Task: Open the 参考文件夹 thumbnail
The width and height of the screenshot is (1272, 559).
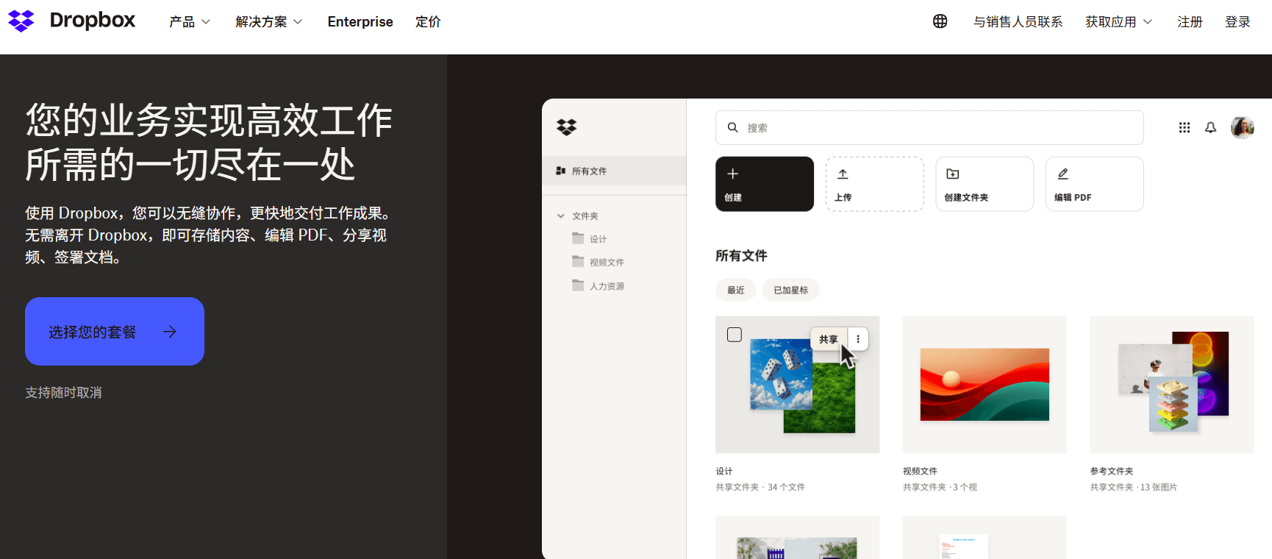Action: 1172,385
